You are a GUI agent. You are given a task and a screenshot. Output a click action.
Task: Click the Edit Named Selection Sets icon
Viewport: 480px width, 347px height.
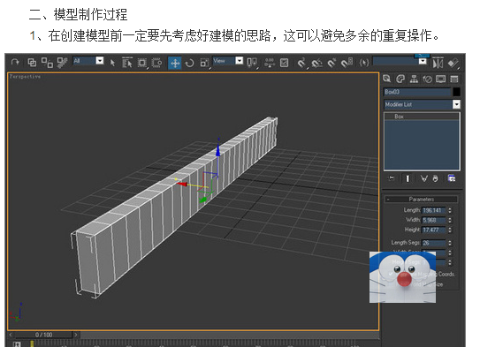pyautogui.click(x=364, y=63)
